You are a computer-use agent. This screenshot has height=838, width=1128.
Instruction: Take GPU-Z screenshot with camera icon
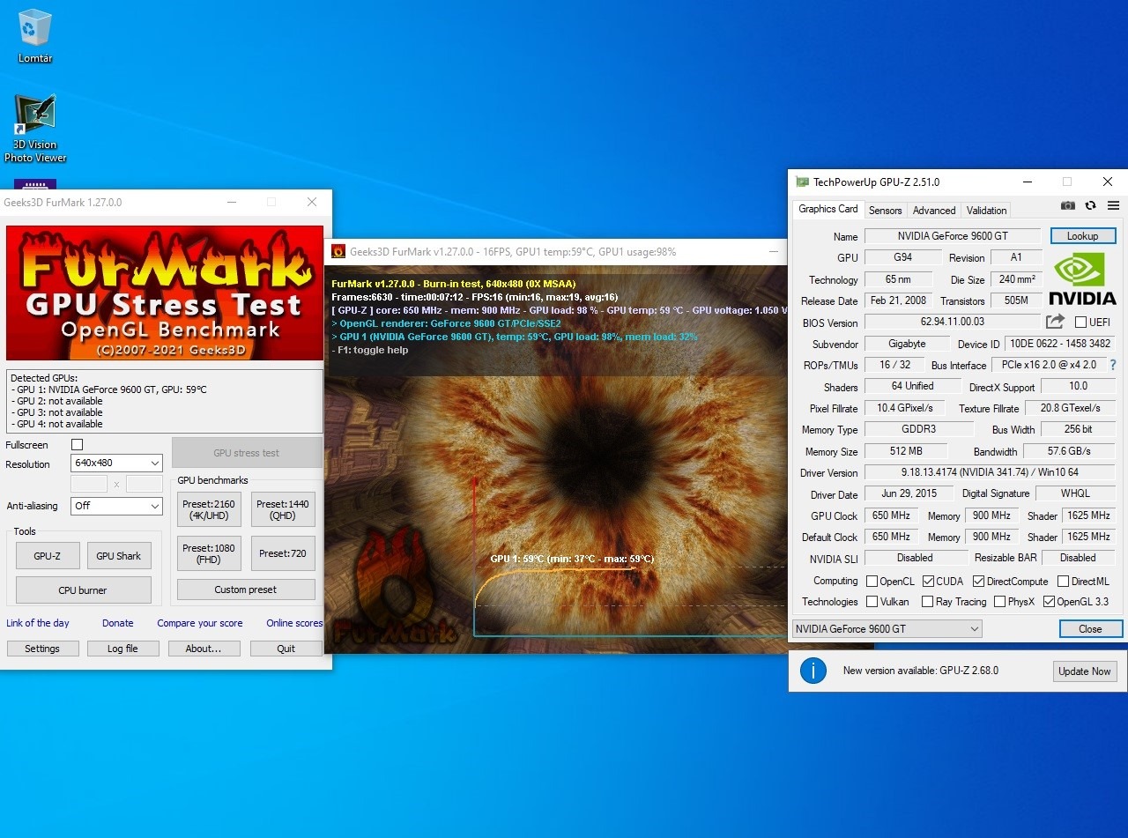(x=1067, y=205)
